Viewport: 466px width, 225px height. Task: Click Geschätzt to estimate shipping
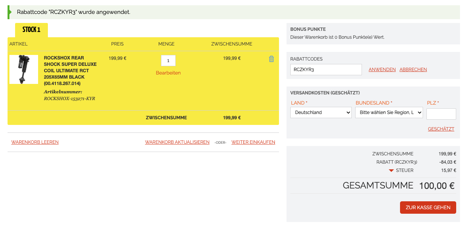(x=441, y=129)
